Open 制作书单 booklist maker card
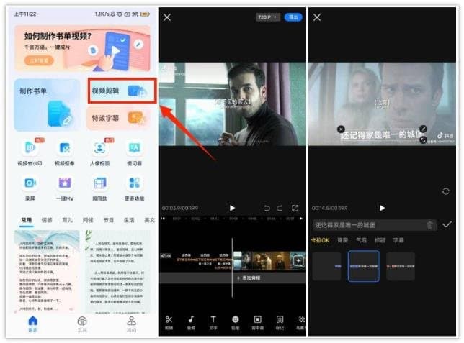Screen dimensions: 464x343 pos(47,105)
